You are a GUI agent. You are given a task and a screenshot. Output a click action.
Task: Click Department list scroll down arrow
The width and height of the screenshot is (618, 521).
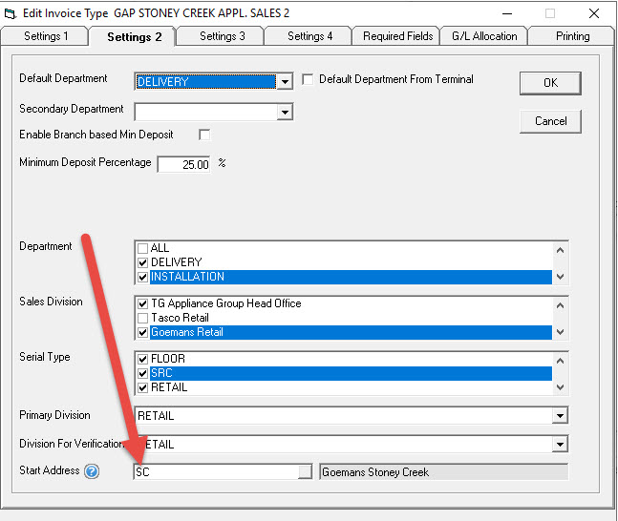(x=560, y=277)
